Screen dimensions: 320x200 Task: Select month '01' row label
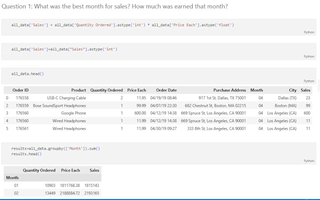pyautogui.click(x=16, y=185)
